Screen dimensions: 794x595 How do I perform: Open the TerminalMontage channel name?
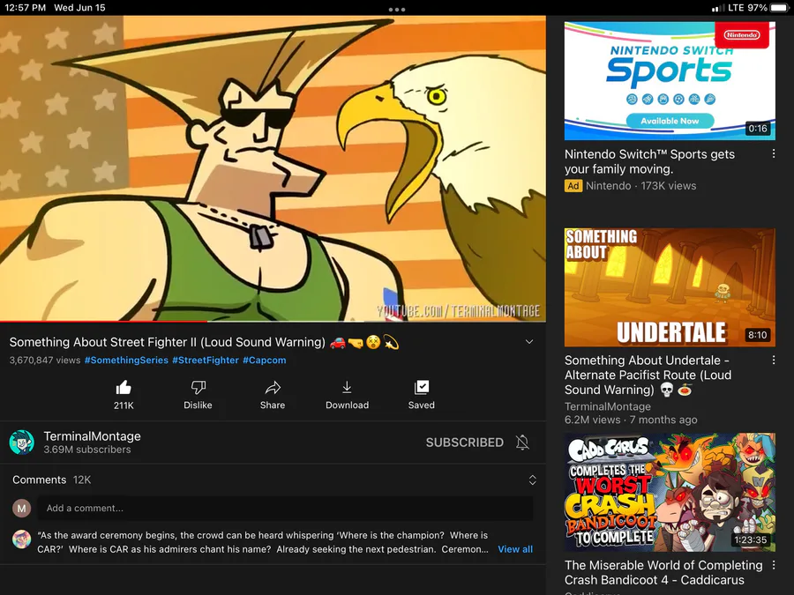(92, 436)
